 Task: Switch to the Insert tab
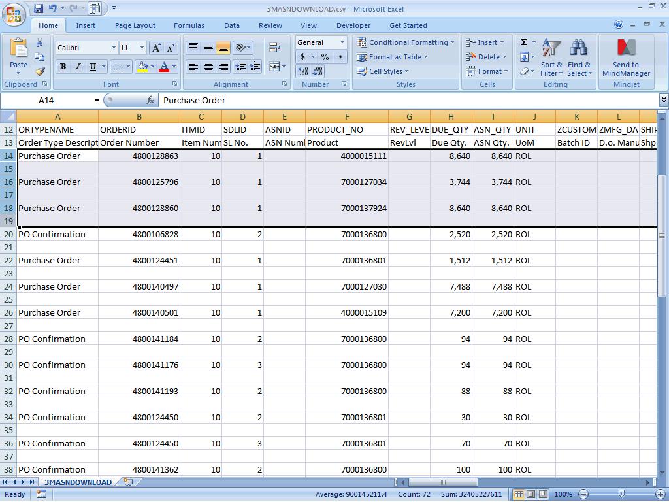coord(86,25)
